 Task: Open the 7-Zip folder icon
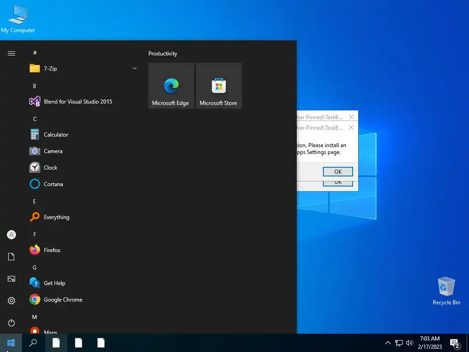click(x=35, y=69)
